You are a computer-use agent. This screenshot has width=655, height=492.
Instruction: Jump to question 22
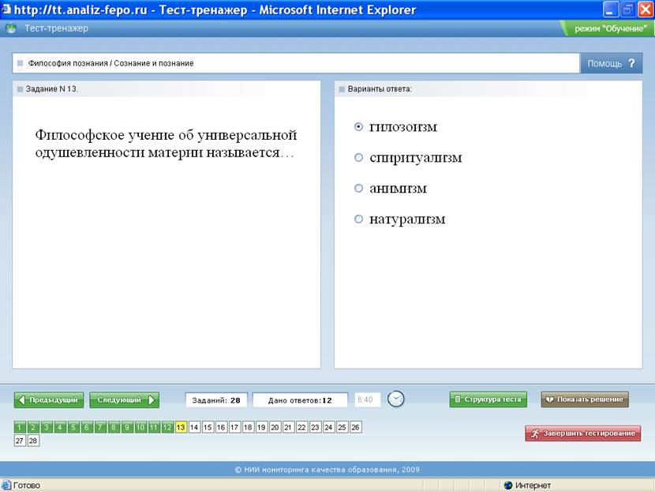coord(301,427)
